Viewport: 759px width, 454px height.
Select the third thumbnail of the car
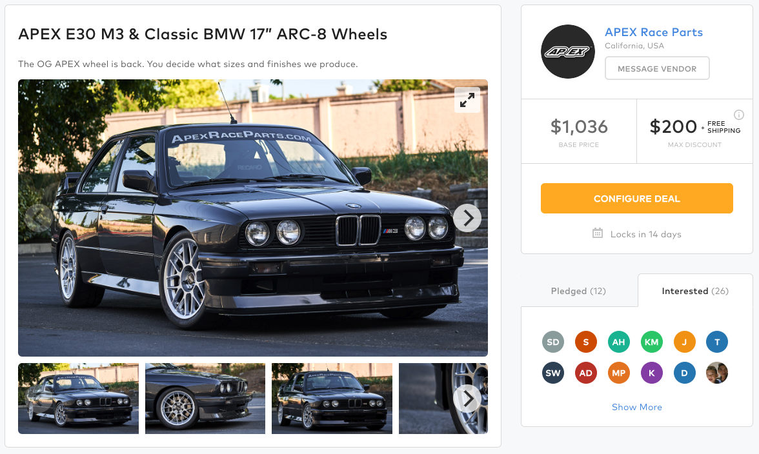click(x=332, y=399)
